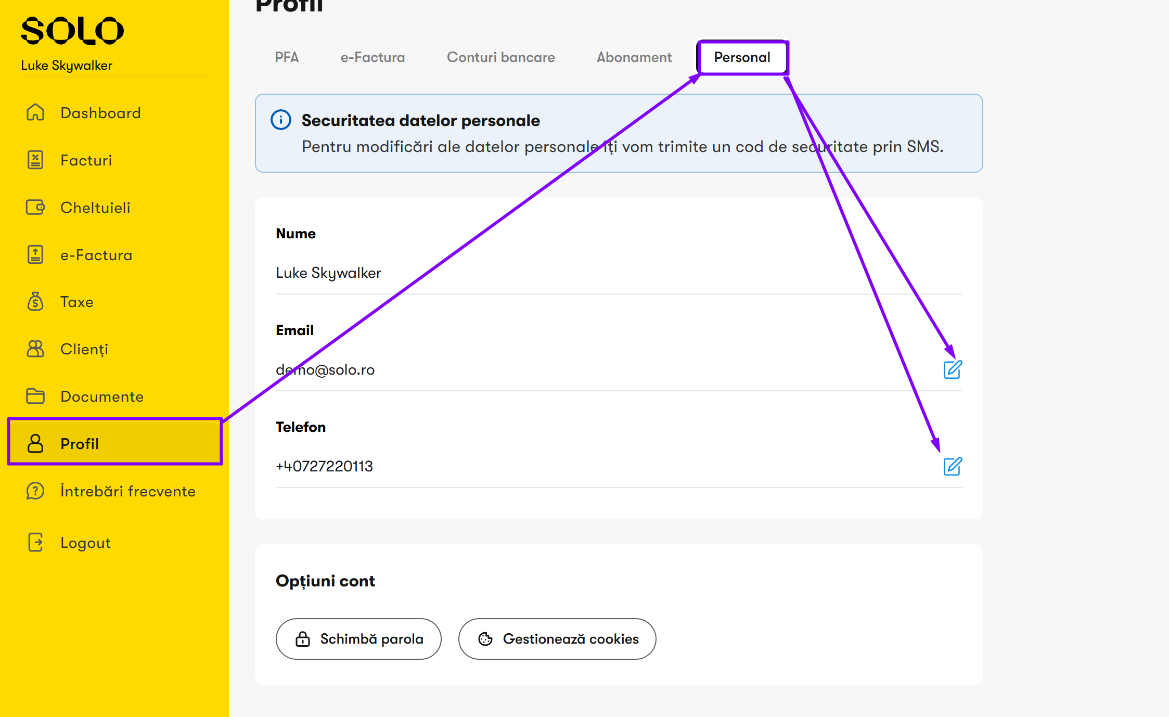The image size is (1169, 717).
Task: Click the info icon in security notice
Action: [x=281, y=120]
